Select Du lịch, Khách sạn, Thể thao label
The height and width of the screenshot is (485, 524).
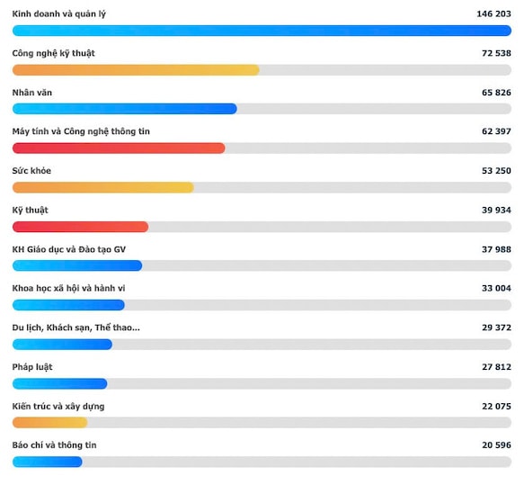point(75,328)
